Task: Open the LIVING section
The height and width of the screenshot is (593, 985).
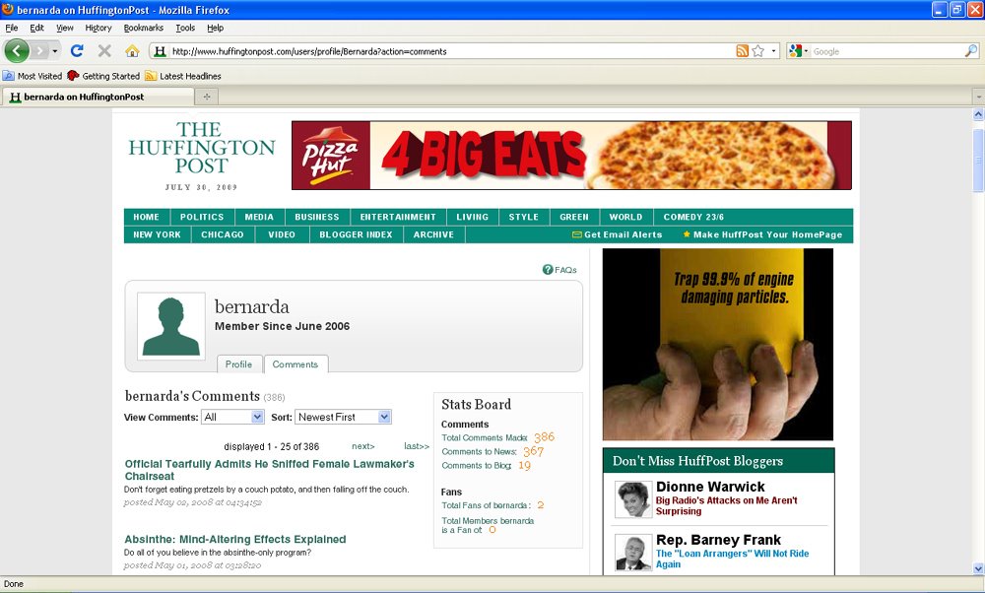Action: [x=473, y=217]
